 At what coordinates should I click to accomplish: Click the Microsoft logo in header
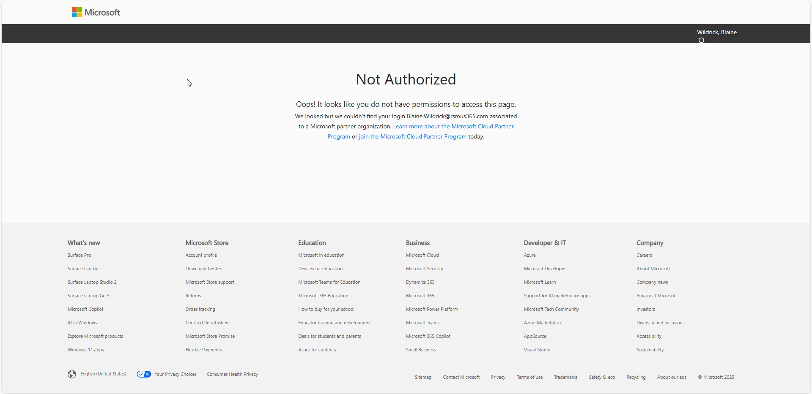(96, 12)
